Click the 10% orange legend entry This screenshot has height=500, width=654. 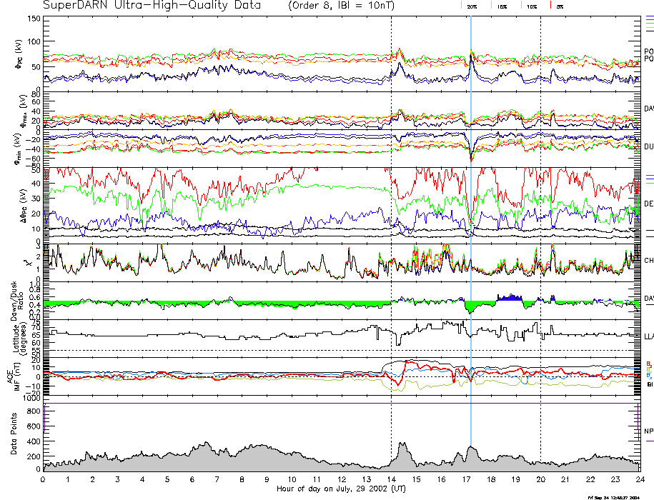tap(532, 6)
